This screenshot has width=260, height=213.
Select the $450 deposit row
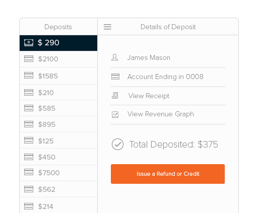(58, 157)
